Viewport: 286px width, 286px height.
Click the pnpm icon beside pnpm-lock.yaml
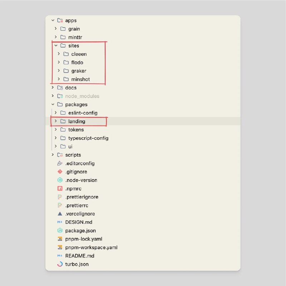60,239
